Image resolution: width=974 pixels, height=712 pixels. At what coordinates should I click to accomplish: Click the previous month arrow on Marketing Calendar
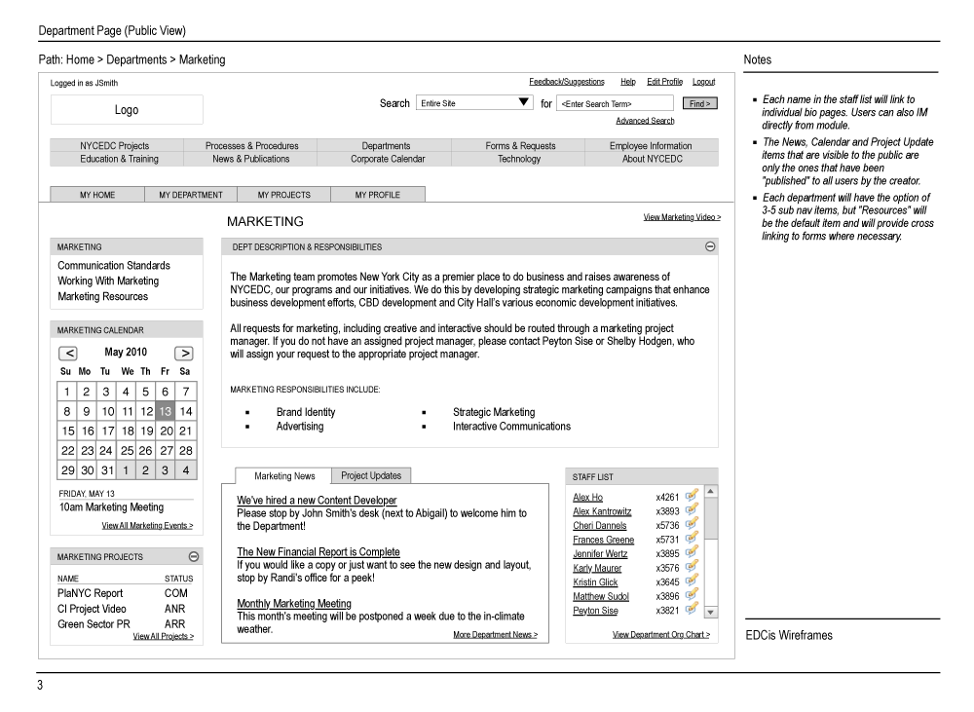[x=68, y=353]
